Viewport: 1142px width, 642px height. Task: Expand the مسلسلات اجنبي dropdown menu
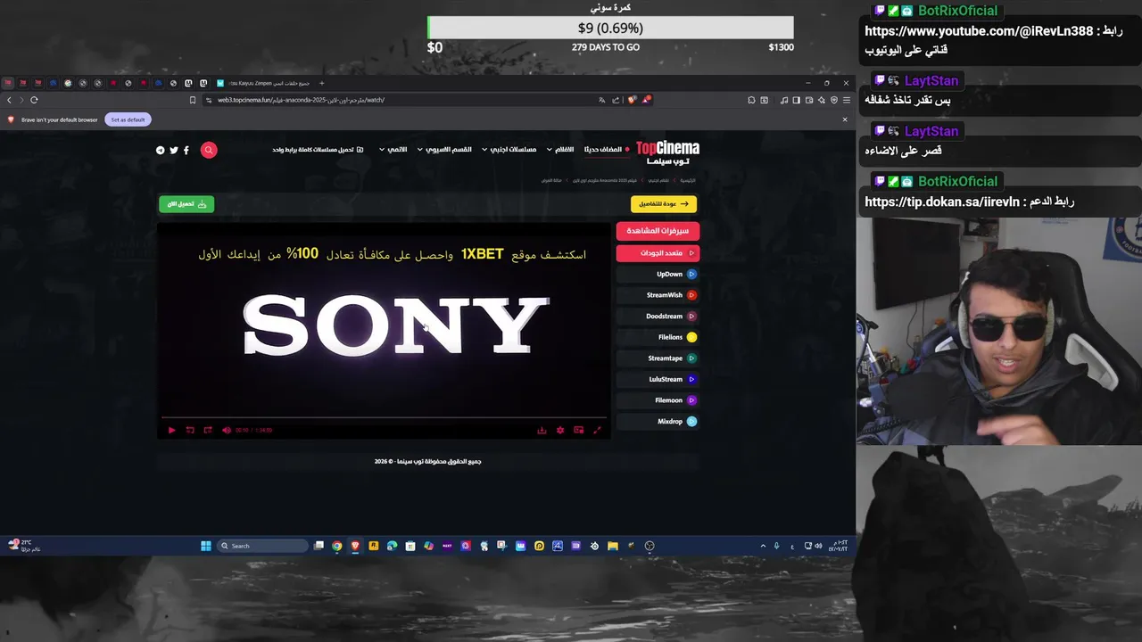509,149
